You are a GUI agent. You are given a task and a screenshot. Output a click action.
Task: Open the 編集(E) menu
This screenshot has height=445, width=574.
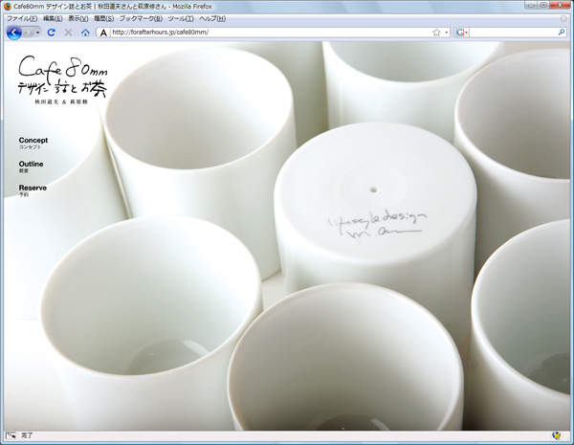pyautogui.click(x=53, y=19)
